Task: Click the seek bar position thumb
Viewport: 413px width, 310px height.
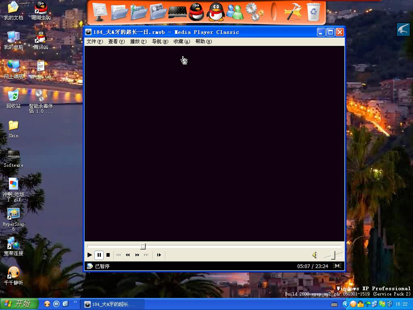Action: [x=143, y=246]
